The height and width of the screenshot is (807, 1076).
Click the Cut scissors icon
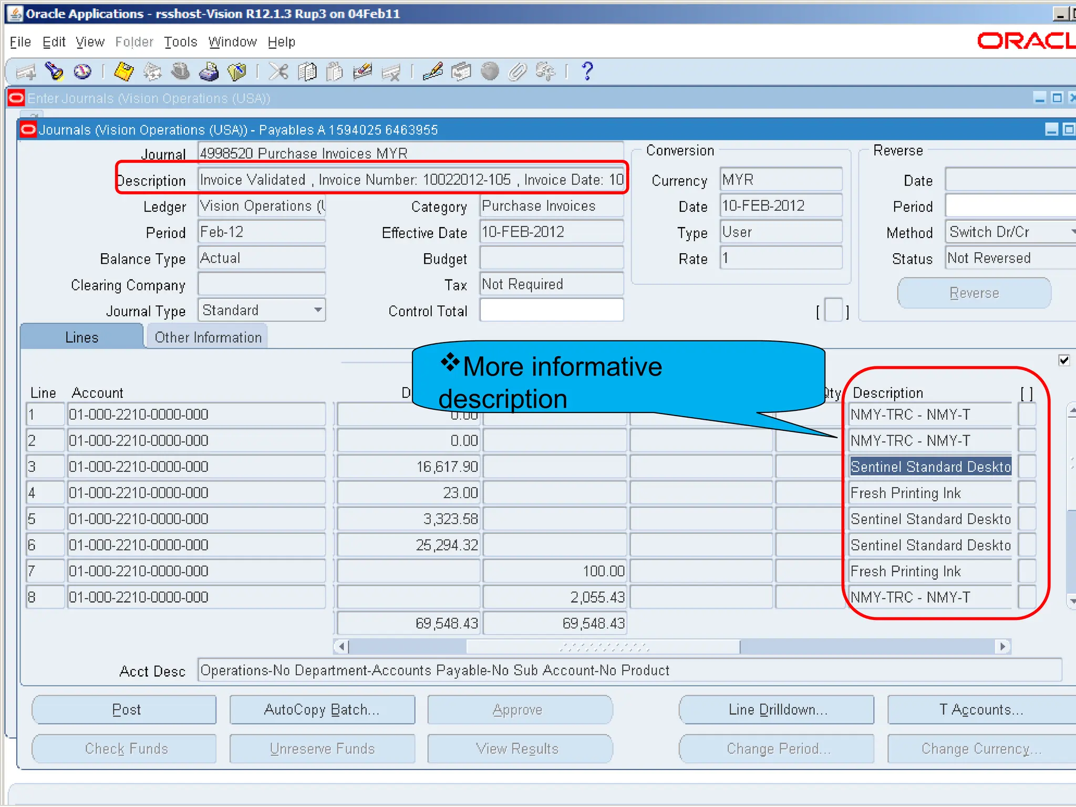click(278, 71)
